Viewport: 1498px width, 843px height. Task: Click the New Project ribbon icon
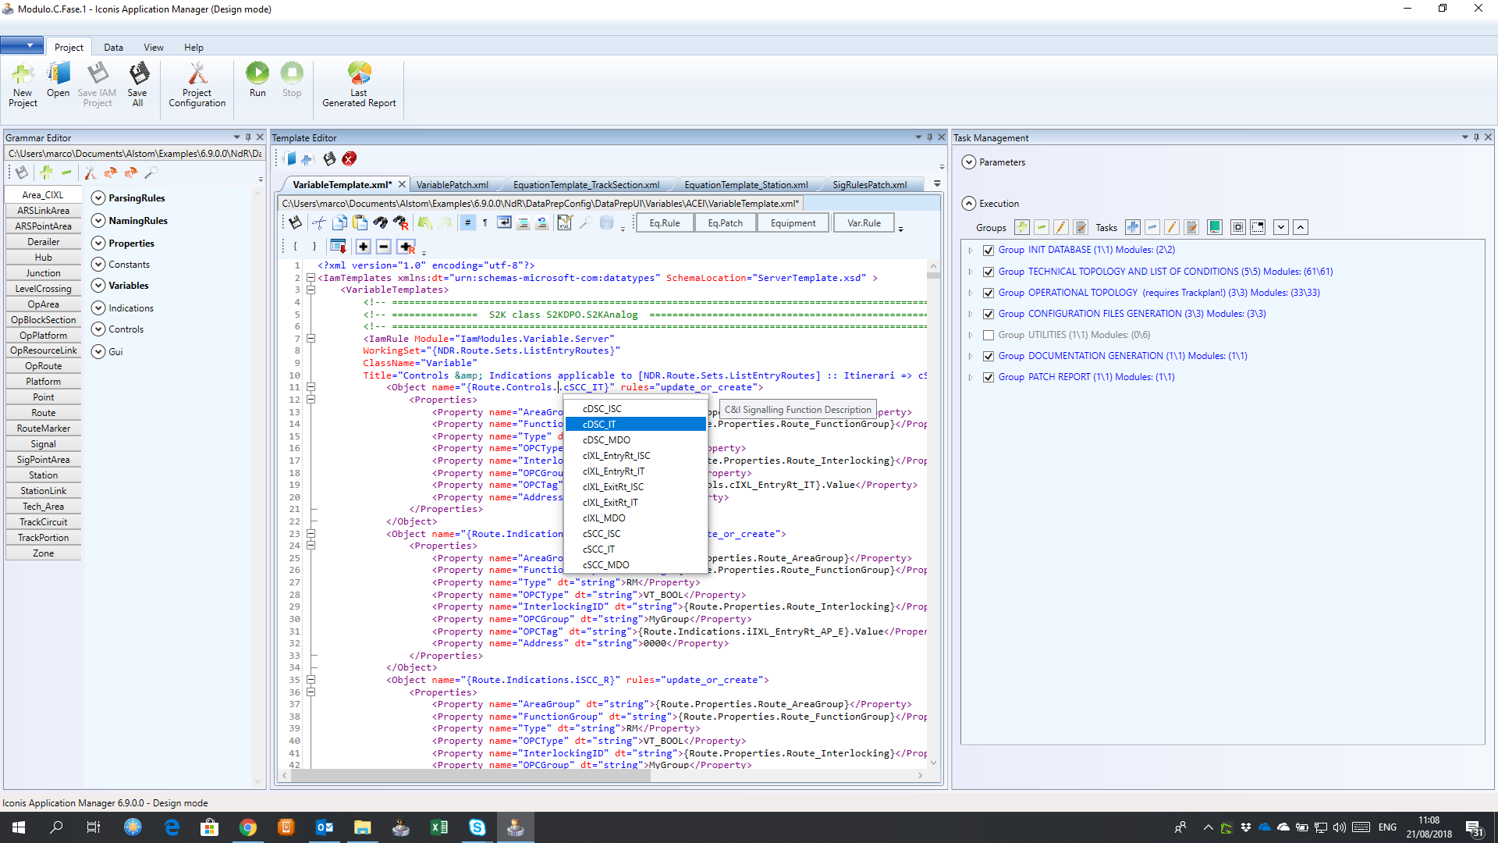[23, 84]
